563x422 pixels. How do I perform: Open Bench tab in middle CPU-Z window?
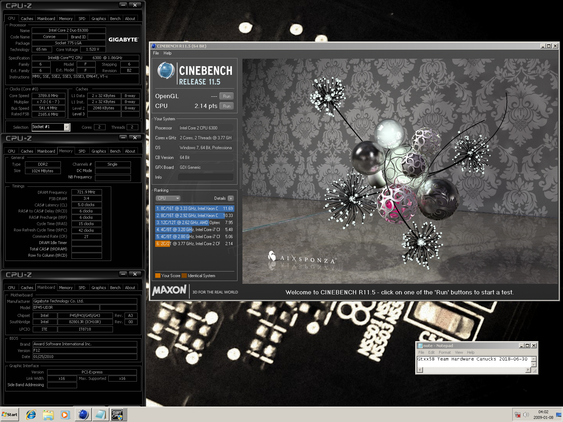pos(115,151)
